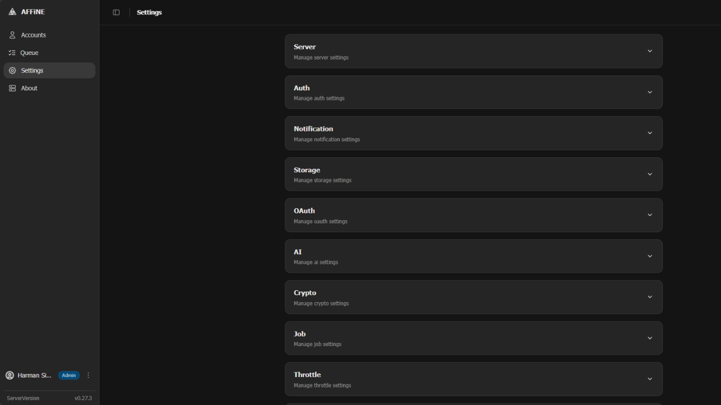Click the Harman Si... user name

(x=34, y=375)
